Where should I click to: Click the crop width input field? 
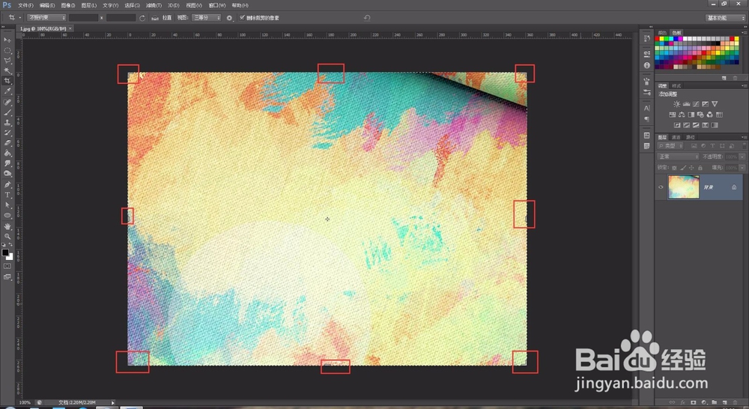83,18
